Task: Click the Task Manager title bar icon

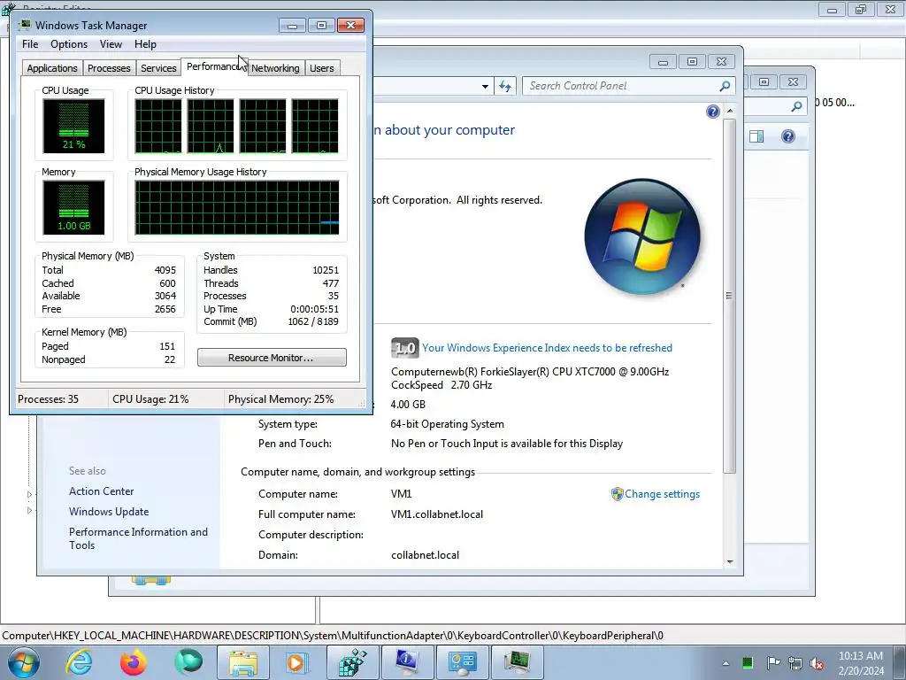Action: 25,25
